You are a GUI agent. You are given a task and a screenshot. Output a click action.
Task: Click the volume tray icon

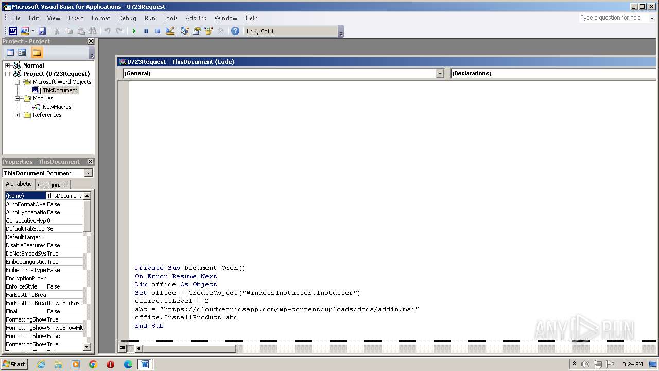(x=585, y=364)
